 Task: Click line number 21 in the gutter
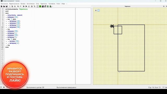tap(2, 49)
